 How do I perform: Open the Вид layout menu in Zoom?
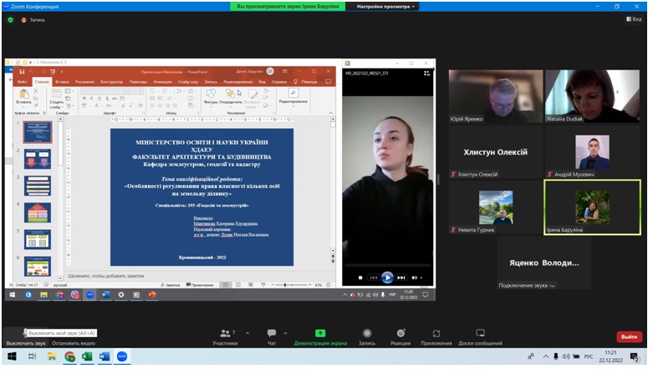tap(634, 19)
